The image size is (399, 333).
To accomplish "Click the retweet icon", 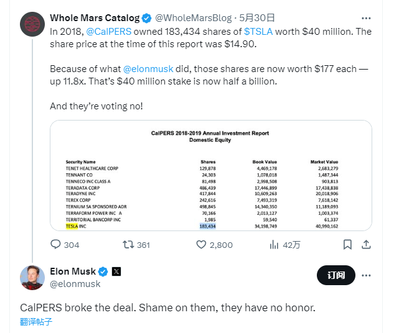I will pos(128,245).
